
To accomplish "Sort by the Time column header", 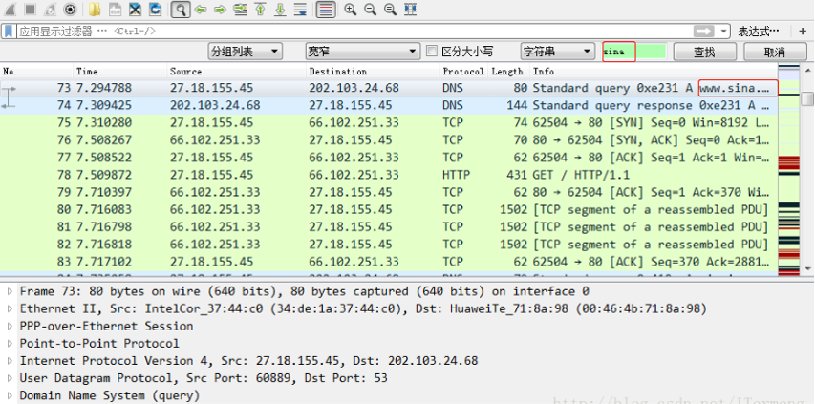I will pyautogui.click(x=120, y=71).
